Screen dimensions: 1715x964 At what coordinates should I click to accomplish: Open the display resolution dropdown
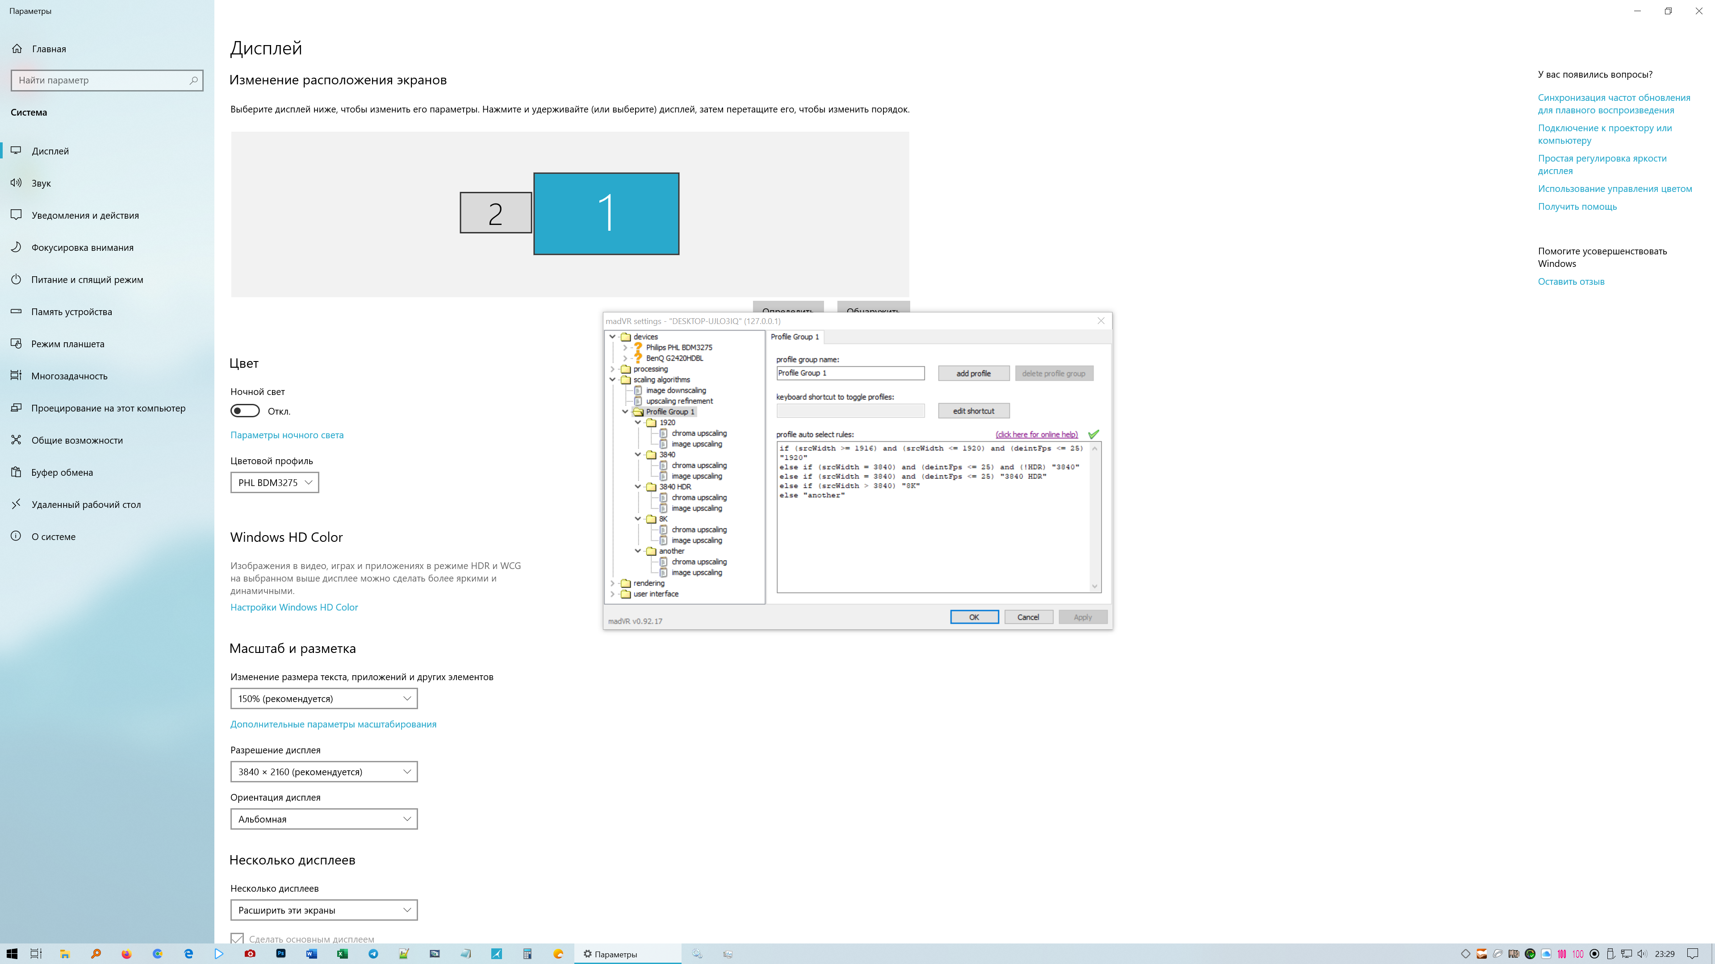click(323, 772)
